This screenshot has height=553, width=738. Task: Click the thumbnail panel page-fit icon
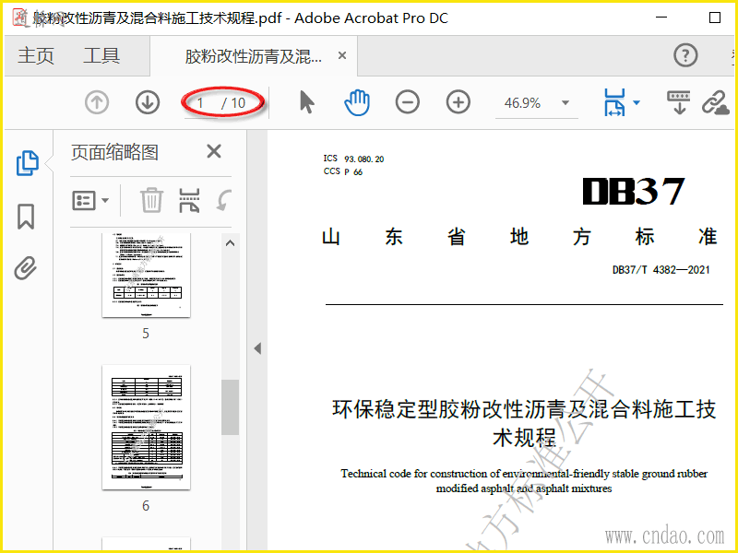[189, 200]
